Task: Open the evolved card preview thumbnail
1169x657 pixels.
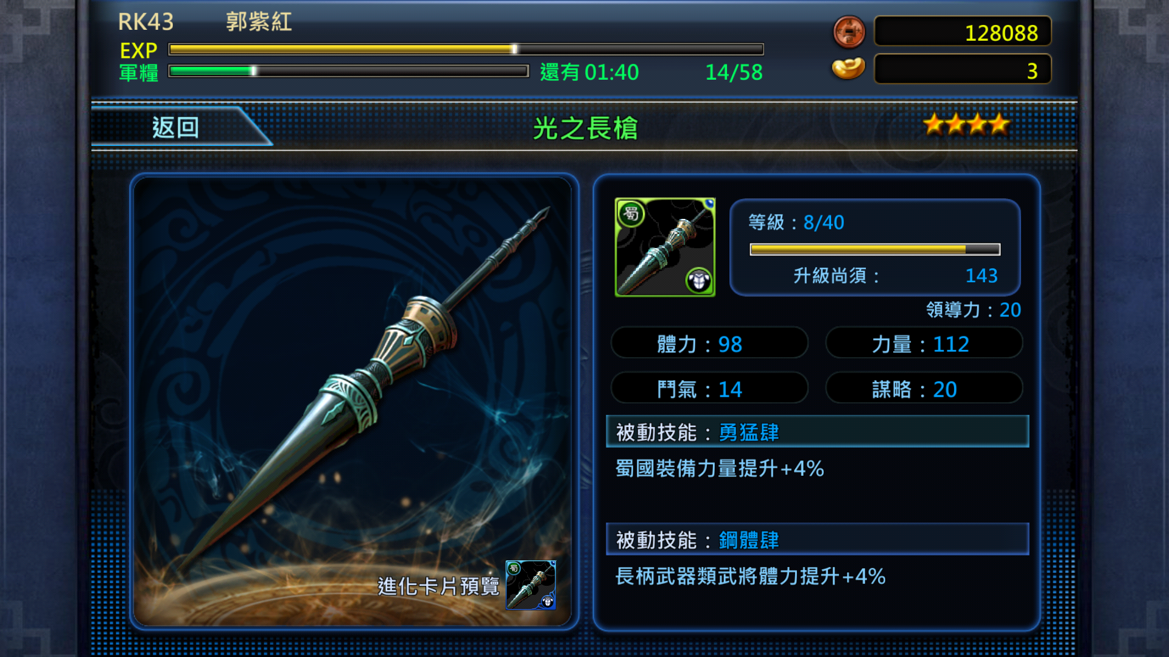Action: point(531,585)
